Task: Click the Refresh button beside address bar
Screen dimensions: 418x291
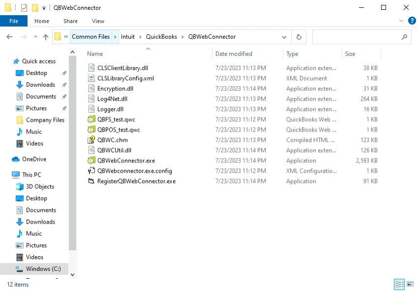Action: (x=299, y=37)
